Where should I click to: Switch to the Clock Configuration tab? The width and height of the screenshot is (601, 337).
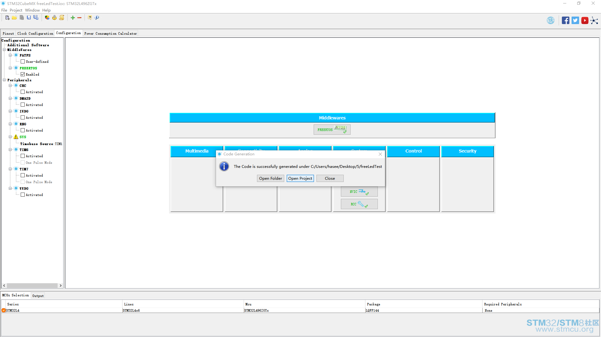[35, 33]
